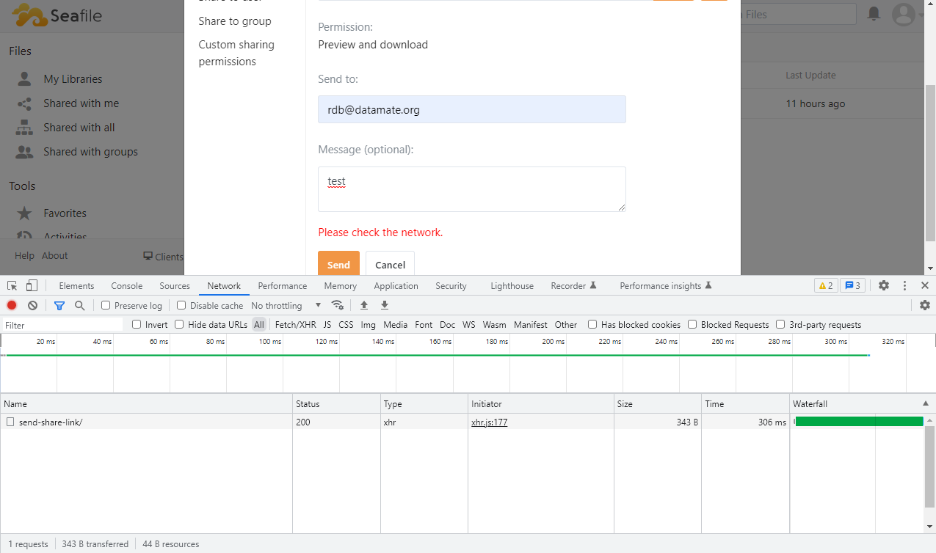This screenshot has height=553, width=936.
Task: Enable the Preserve log checkbox
Action: click(x=106, y=305)
